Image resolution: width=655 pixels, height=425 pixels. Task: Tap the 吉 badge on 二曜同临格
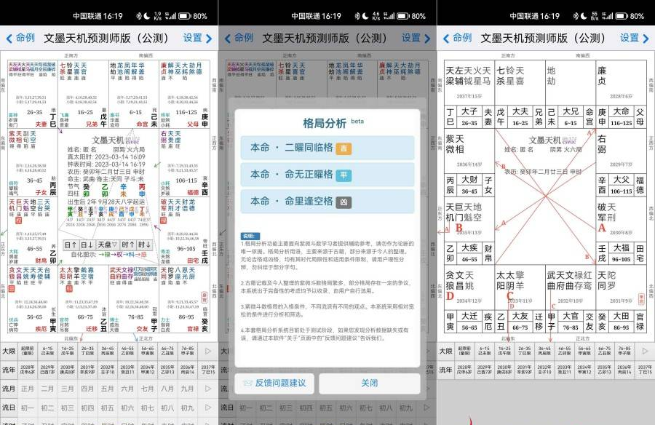click(344, 148)
